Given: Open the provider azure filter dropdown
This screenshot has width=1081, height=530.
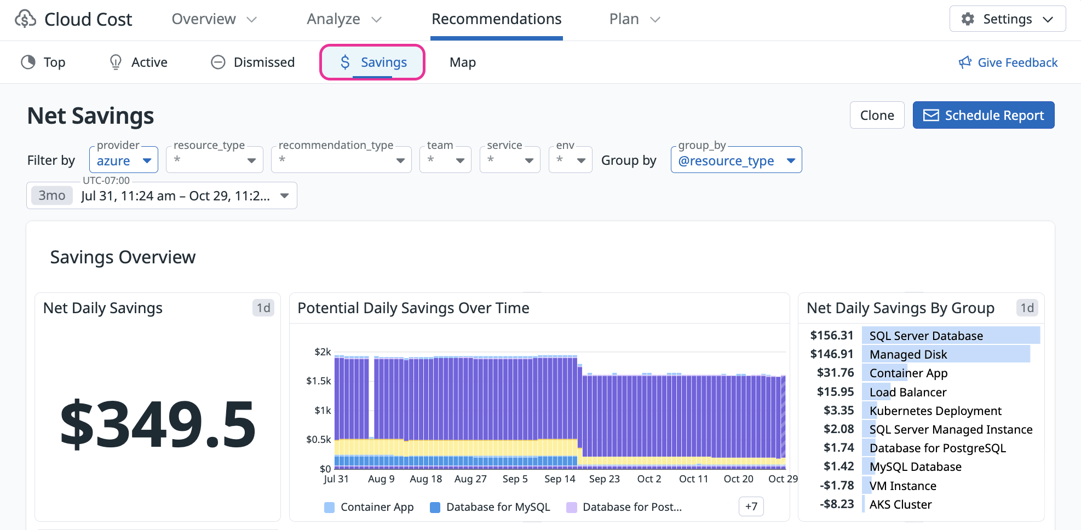Looking at the screenshot, I should (x=124, y=160).
